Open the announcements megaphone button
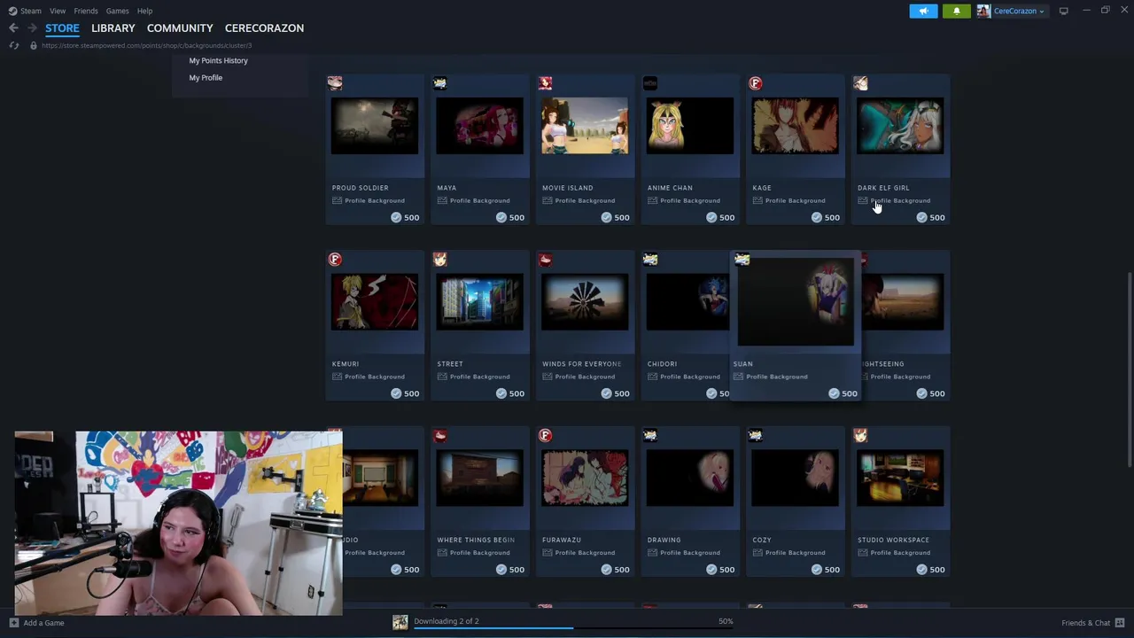 coord(923,11)
